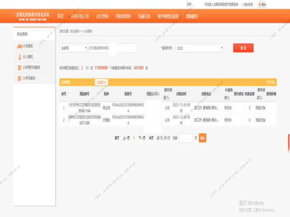
Task: Sort by 理赔公司 using its arrow icon
Action: [x=159, y=94]
